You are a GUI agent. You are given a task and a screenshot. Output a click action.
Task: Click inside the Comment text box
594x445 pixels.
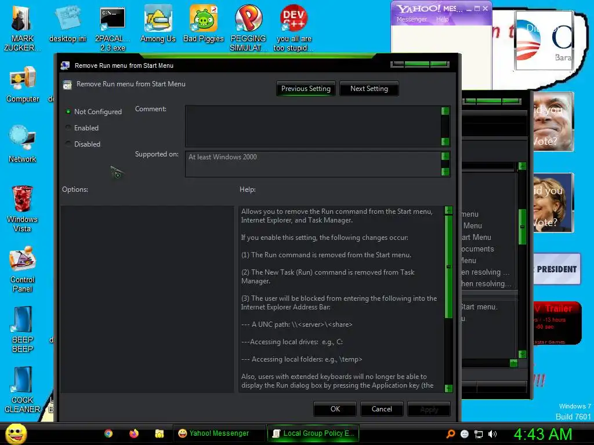coord(313,126)
